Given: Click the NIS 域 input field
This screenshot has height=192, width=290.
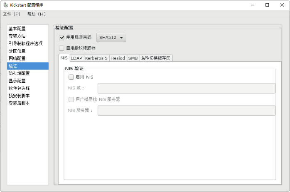Looking at the screenshot, I should coord(187,88).
